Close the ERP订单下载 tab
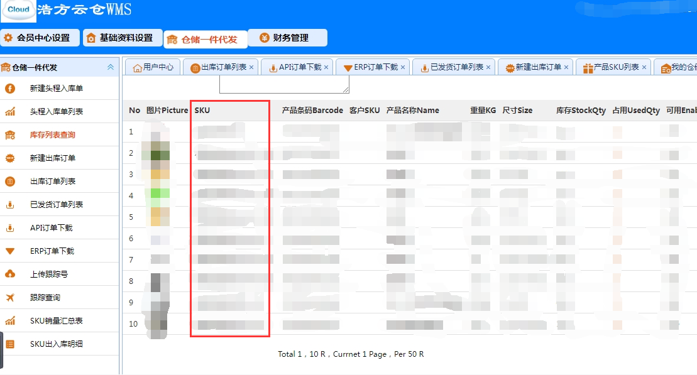 [403, 67]
